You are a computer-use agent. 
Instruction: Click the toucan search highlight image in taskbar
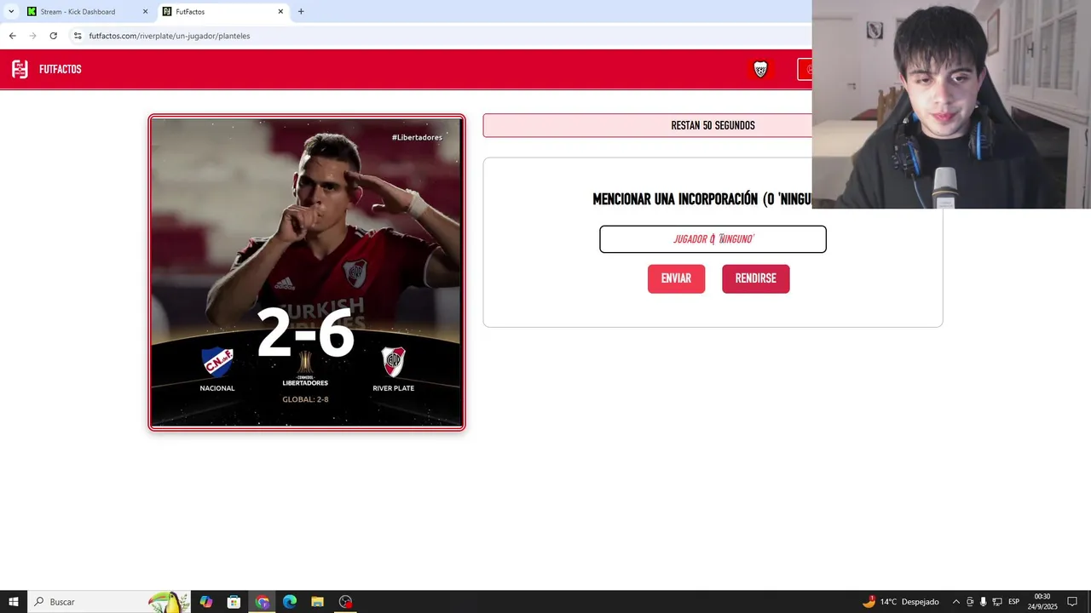point(168,602)
